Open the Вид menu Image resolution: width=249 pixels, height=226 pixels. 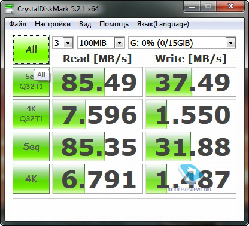(85, 24)
